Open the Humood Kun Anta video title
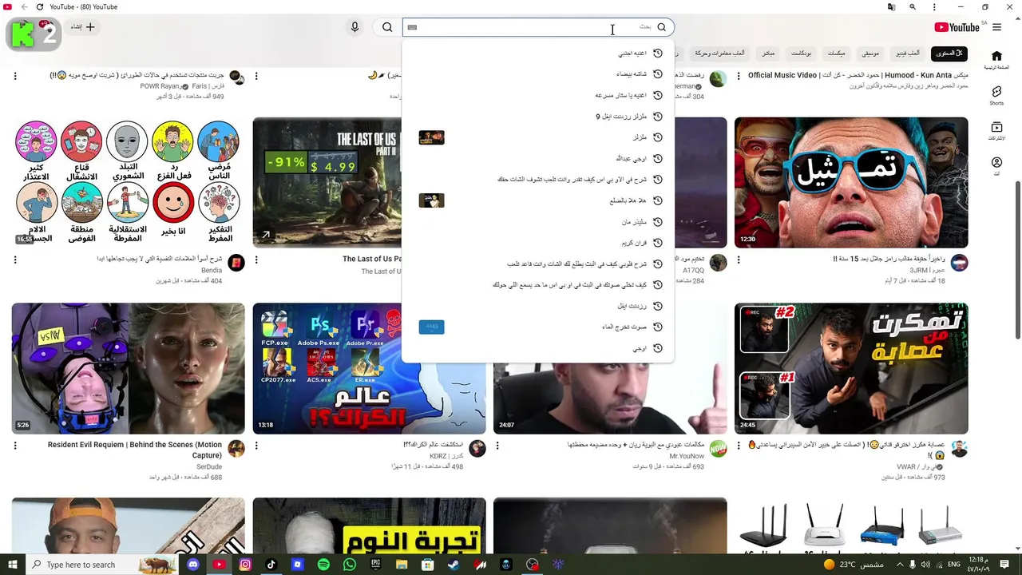Screen dimensions: 1022x575 click(x=858, y=75)
